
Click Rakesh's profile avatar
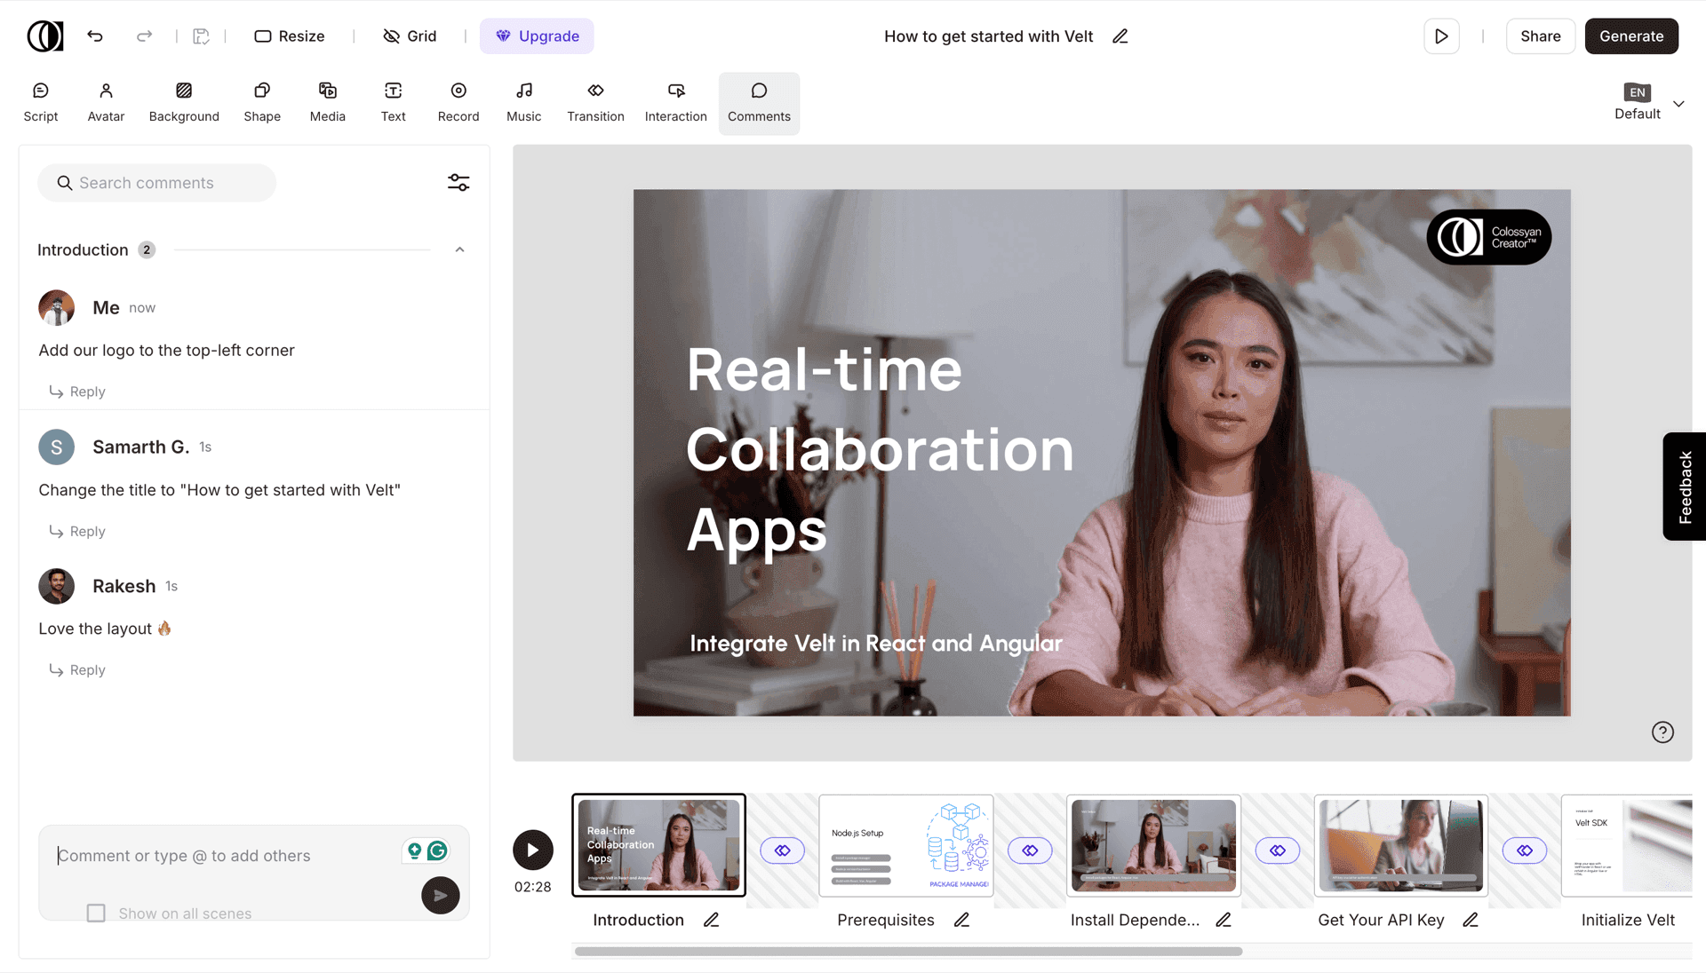[56, 587]
